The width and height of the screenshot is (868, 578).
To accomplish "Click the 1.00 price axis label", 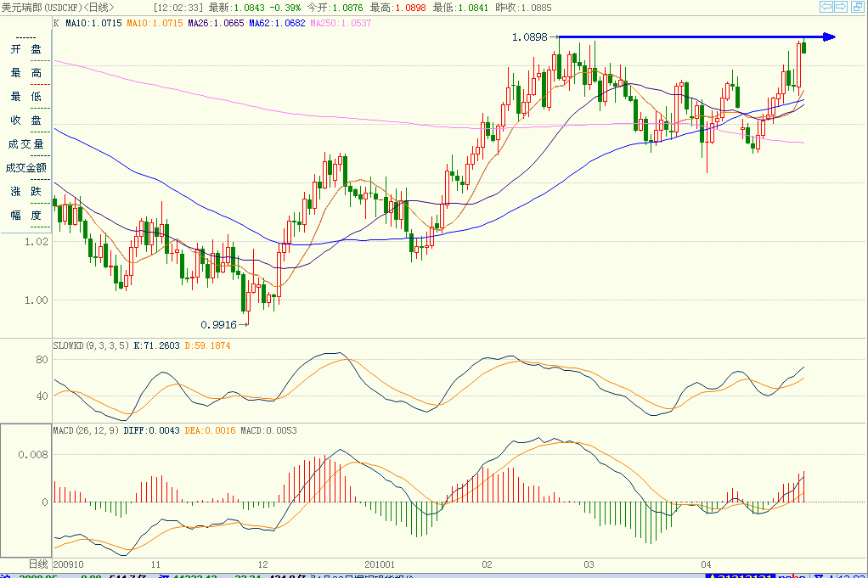I will [x=36, y=300].
